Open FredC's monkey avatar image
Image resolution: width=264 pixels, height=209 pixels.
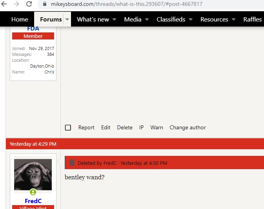coord(33,175)
